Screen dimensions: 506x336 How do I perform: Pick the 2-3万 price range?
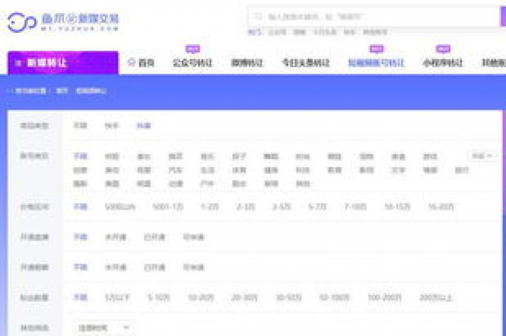pos(246,207)
